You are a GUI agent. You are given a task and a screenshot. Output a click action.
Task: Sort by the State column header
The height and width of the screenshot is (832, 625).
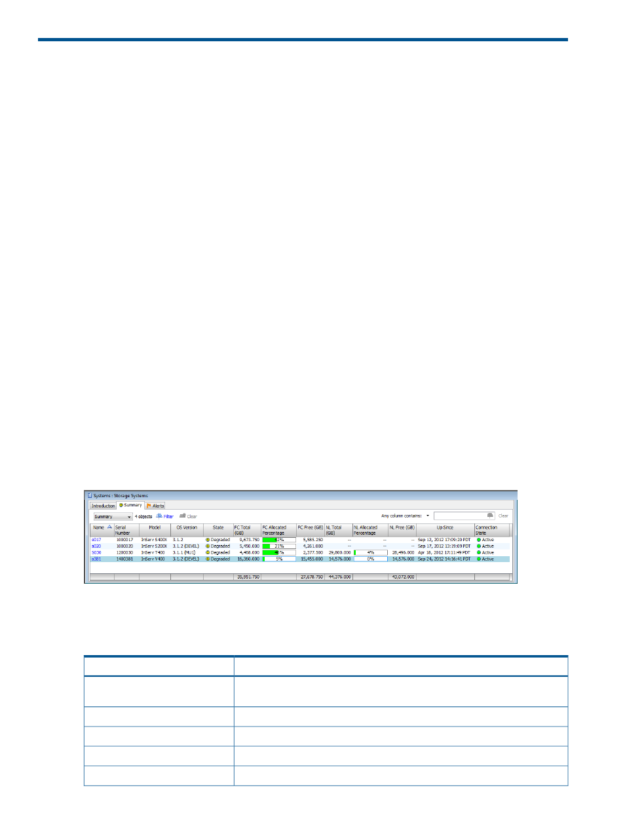click(218, 530)
